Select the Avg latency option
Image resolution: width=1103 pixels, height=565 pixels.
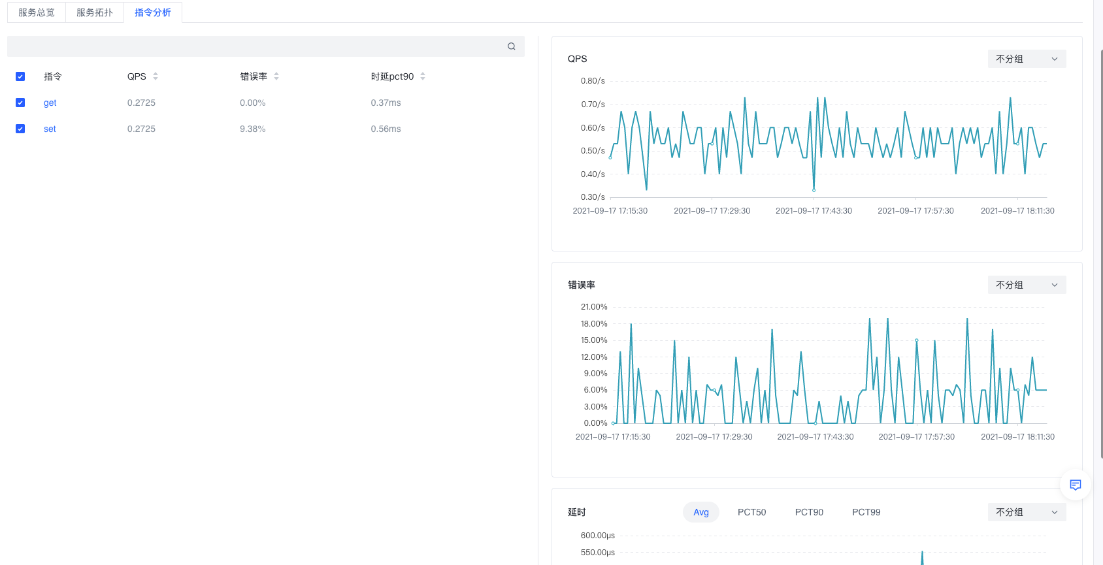click(701, 512)
